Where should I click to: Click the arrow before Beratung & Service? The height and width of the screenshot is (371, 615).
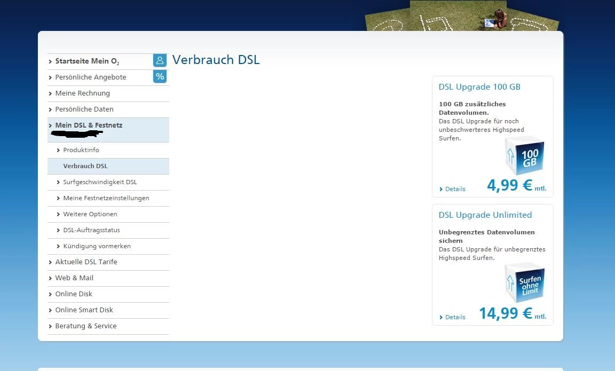[50, 327]
